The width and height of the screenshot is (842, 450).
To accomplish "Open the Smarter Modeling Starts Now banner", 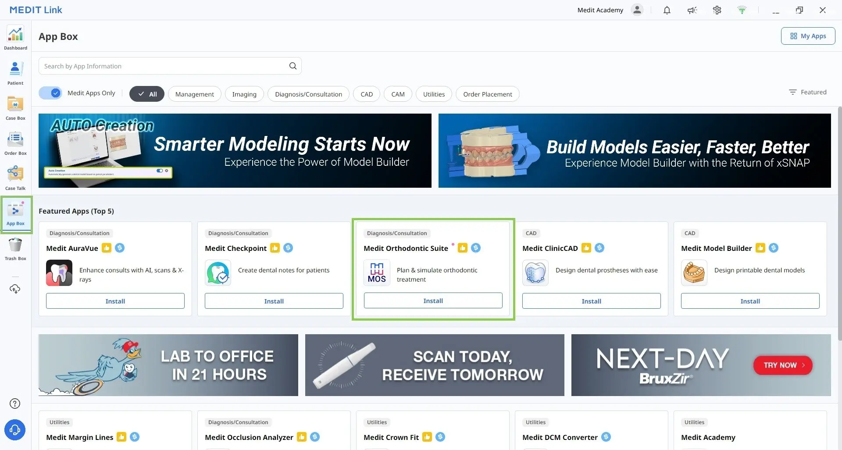I will point(235,150).
